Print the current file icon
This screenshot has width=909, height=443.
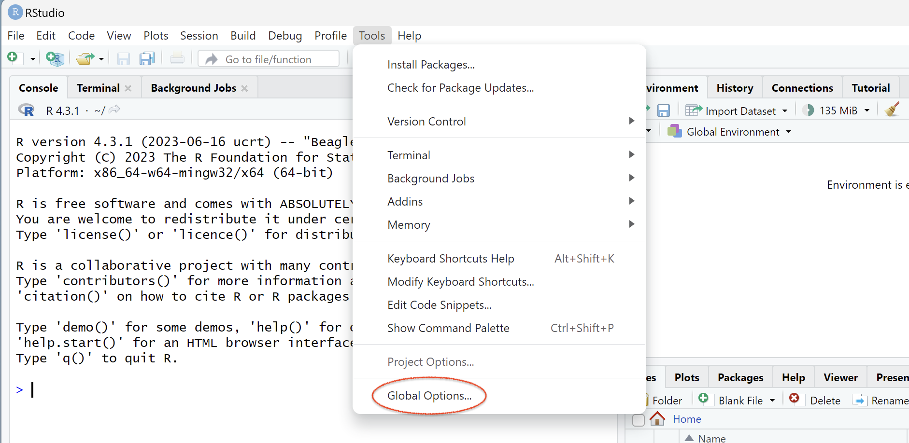pos(177,58)
